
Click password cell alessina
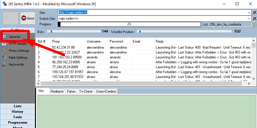tap(115, 72)
